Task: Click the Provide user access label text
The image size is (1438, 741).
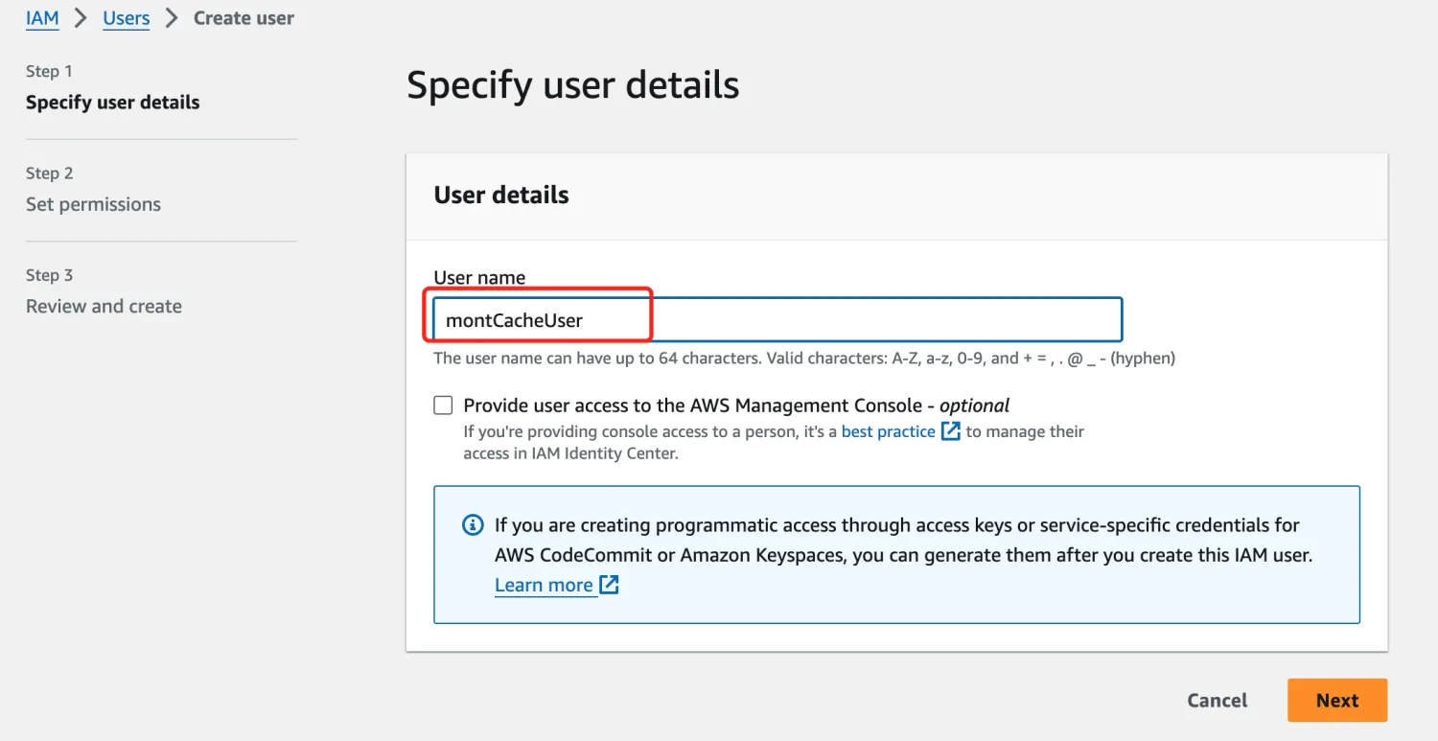Action: click(736, 405)
